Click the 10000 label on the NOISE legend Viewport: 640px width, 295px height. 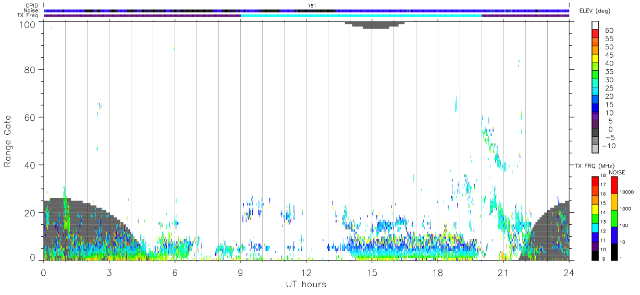coord(628,192)
